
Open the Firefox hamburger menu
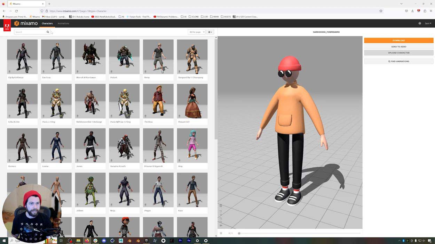point(431,11)
